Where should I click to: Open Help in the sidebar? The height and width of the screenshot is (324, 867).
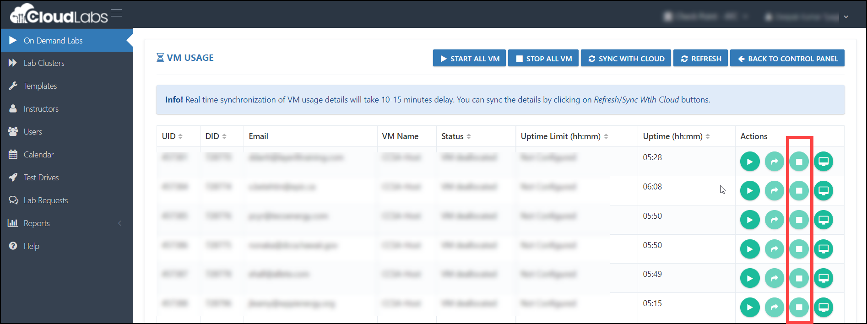(67, 246)
